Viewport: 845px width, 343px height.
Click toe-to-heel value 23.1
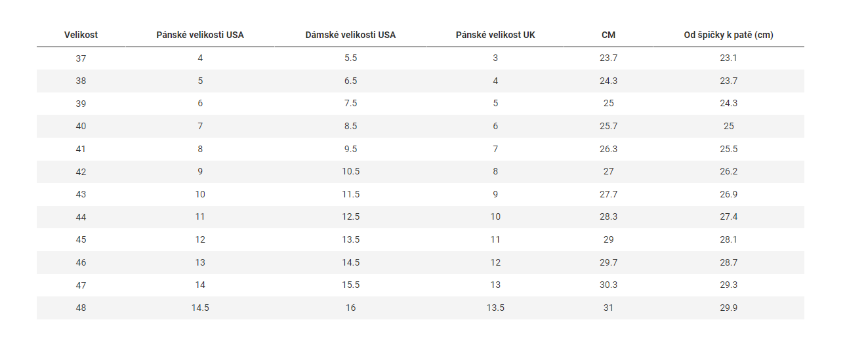coord(728,58)
